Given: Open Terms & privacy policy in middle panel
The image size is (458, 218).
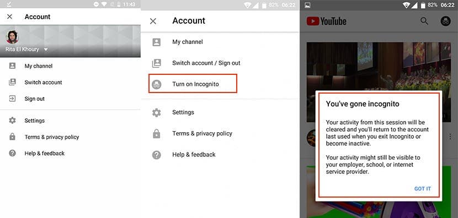Looking at the screenshot, I should [x=202, y=133].
